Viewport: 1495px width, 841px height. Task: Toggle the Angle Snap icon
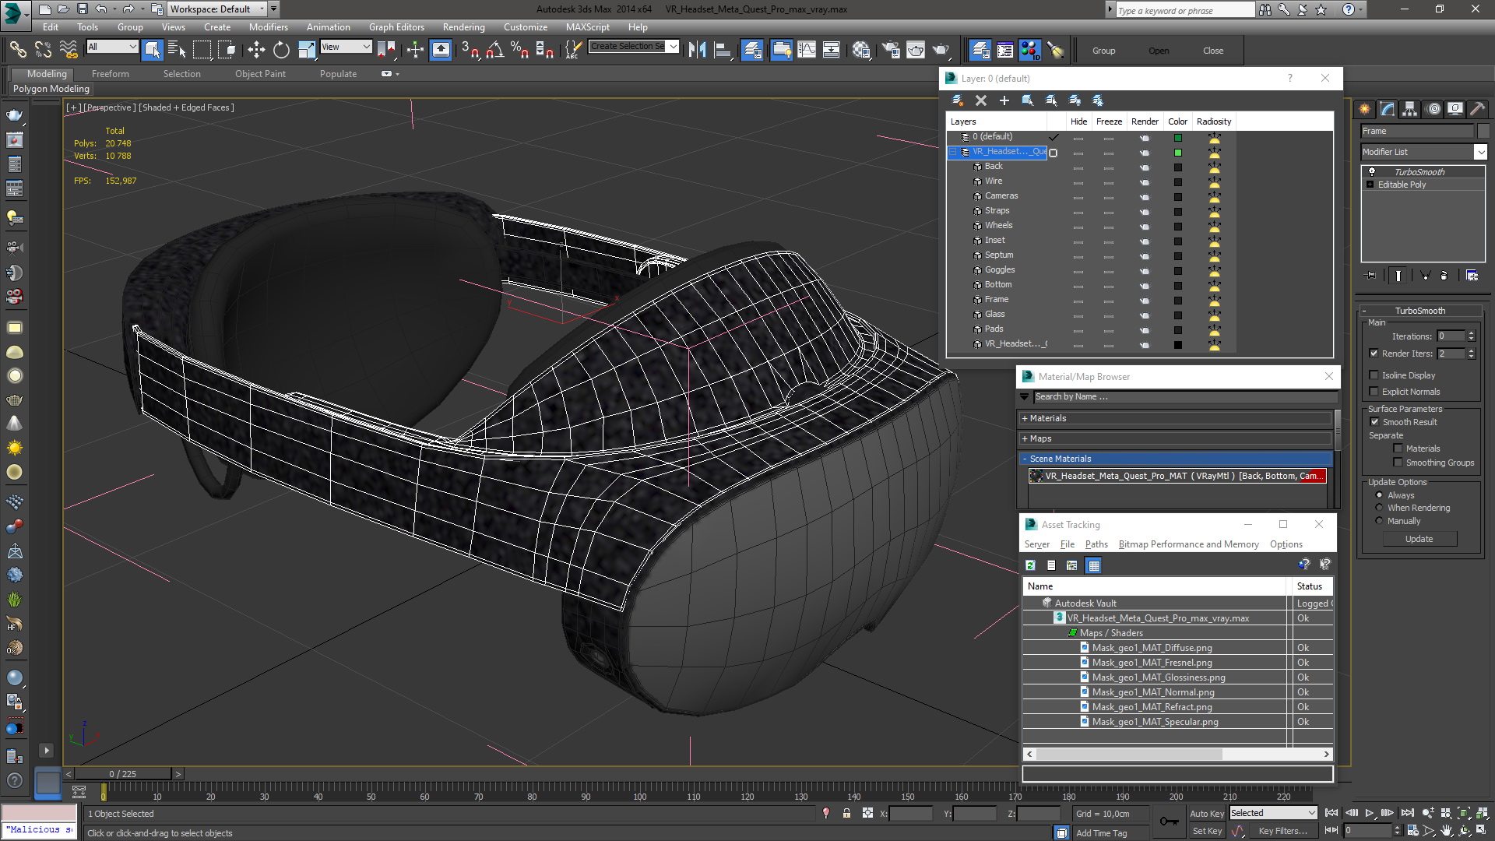[494, 51]
